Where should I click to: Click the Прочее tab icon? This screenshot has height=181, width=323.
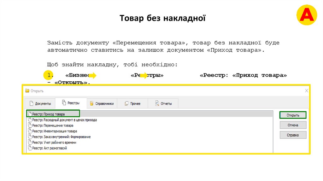(x=126, y=103)
